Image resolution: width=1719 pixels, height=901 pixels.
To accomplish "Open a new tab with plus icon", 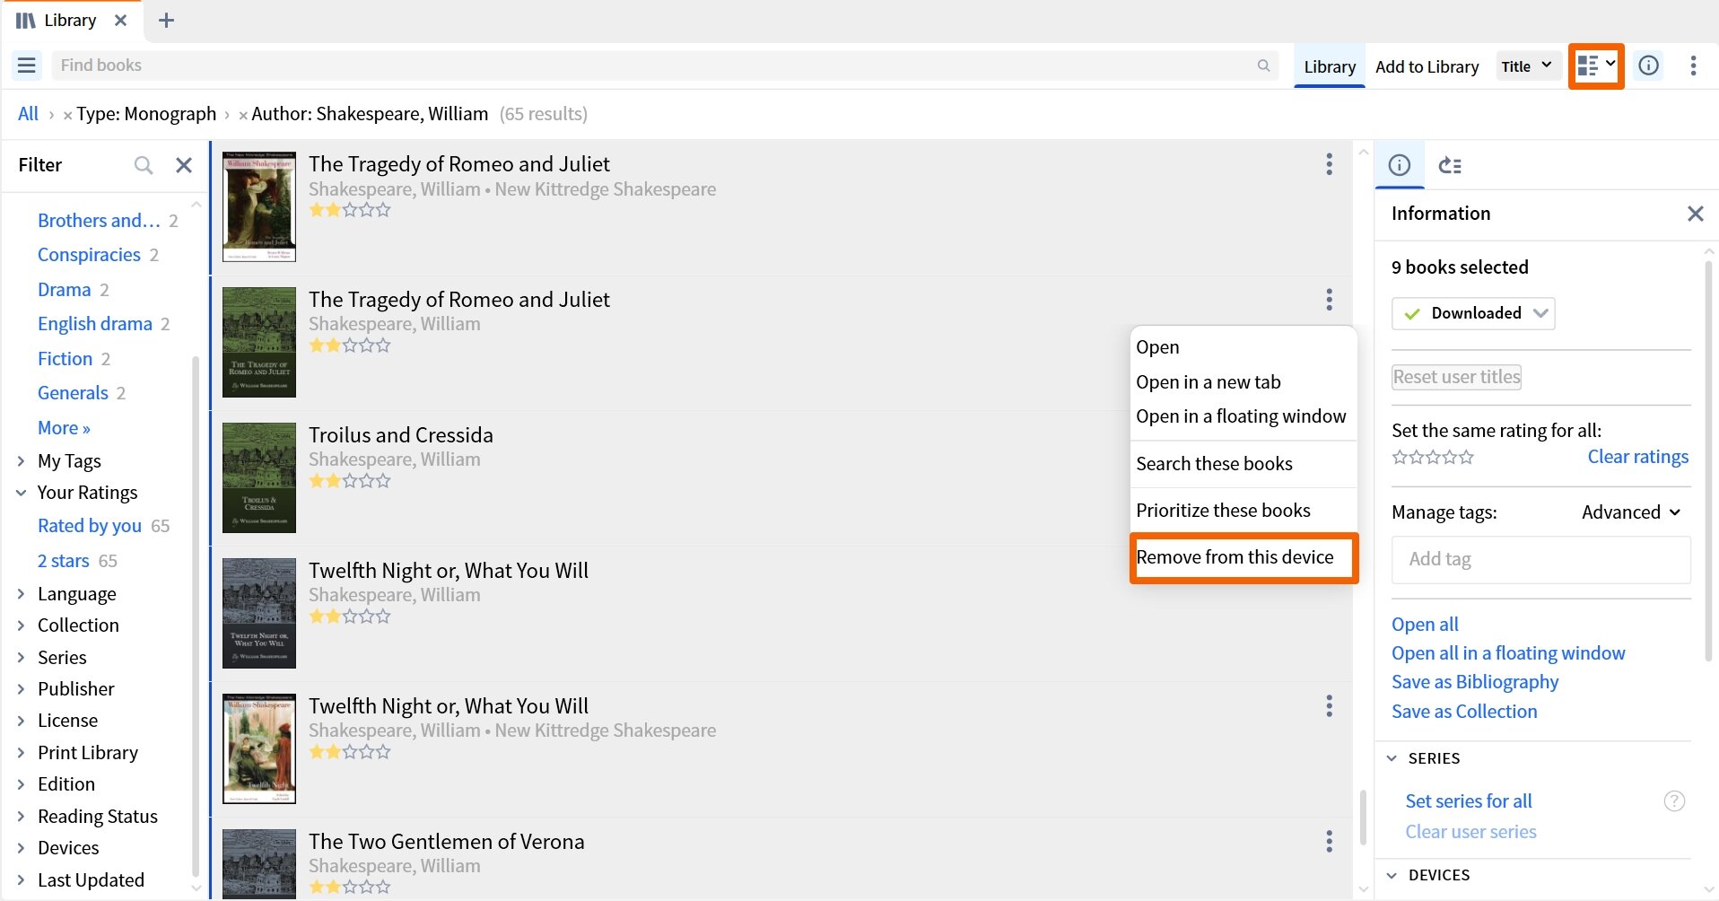I will coord(166,21).
